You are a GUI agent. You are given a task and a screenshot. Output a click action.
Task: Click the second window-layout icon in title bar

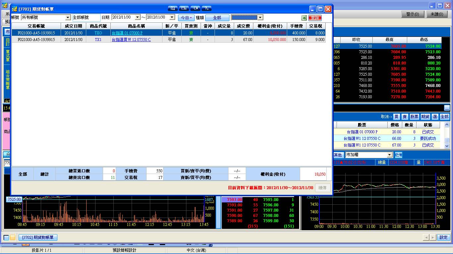(184, 9)
